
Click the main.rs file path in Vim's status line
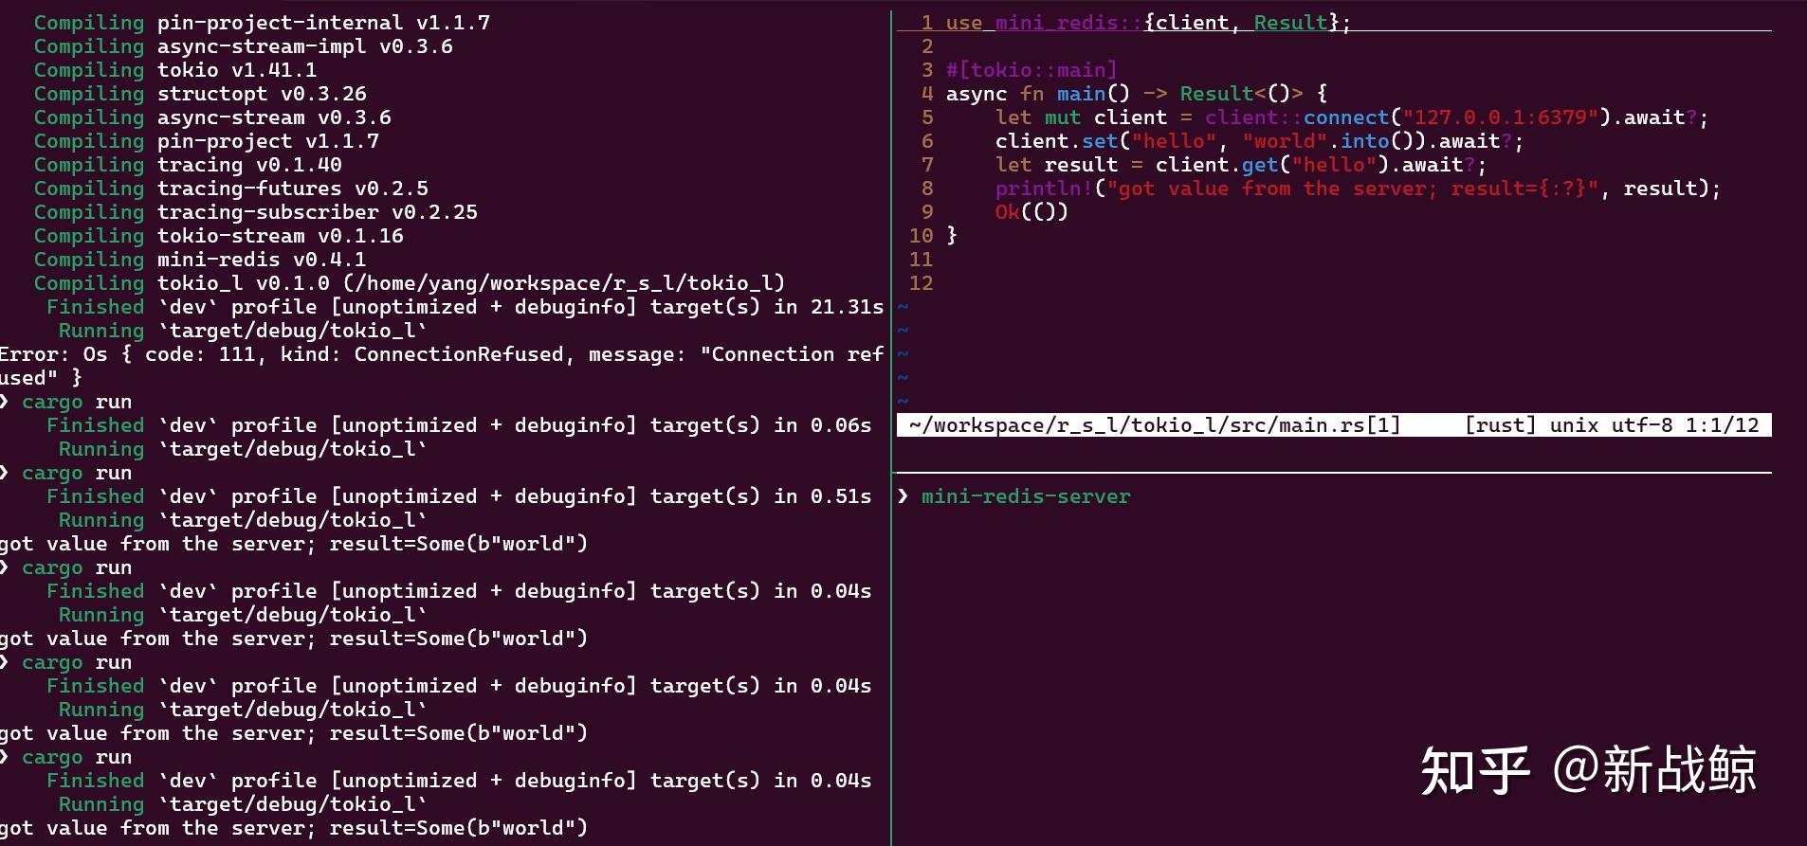tap(1153, 425)
